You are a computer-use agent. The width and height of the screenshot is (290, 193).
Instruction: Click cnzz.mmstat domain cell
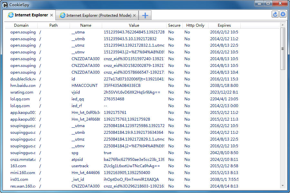[23, 160]
